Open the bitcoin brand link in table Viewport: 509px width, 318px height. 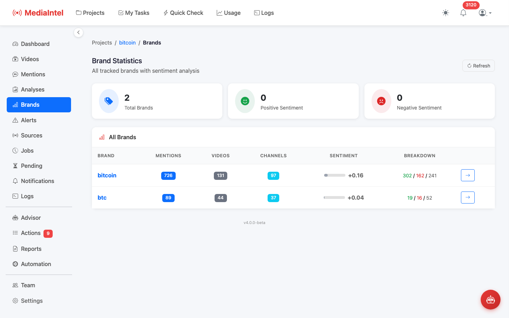click(107, 175)
